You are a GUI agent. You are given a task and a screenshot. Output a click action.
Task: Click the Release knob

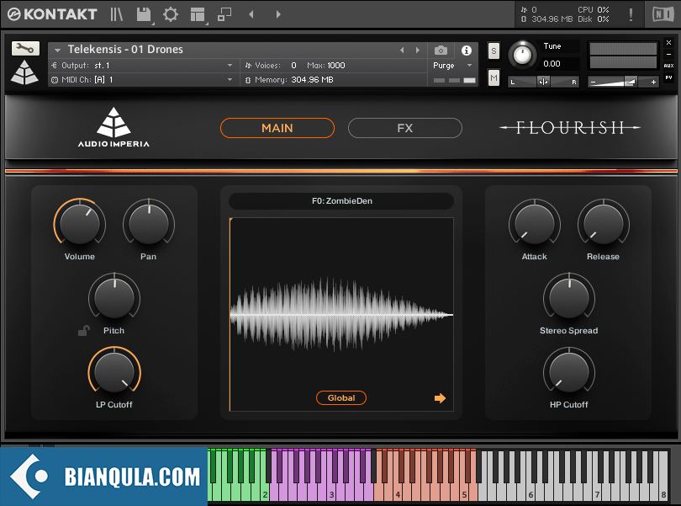[604, 224]
